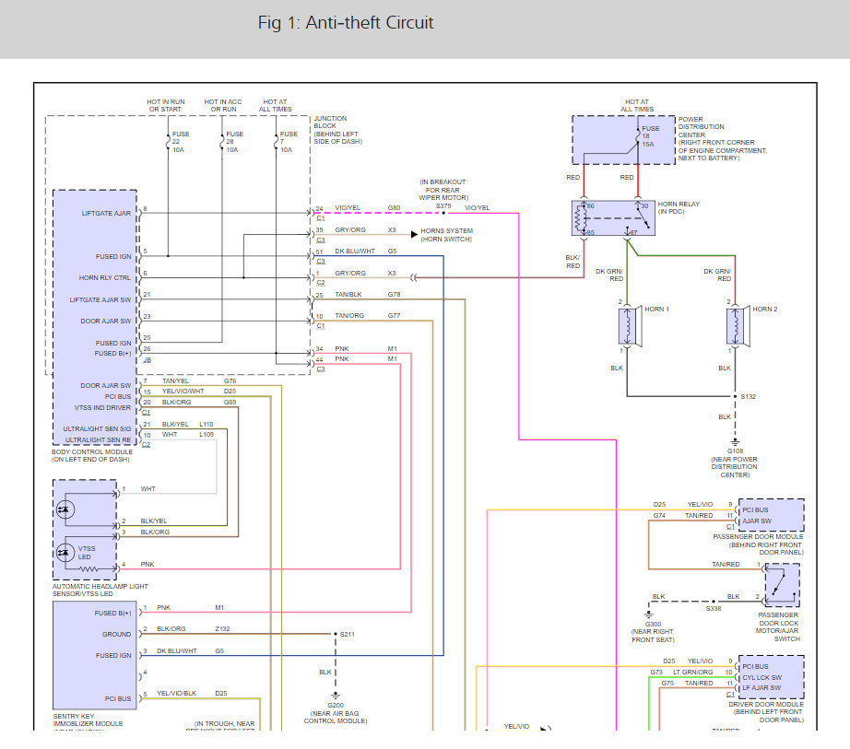Click the LT GRN/ORG wire label
This screenshot has height=749, width=850.
[692, 673]
